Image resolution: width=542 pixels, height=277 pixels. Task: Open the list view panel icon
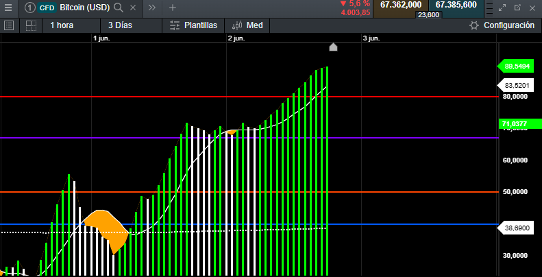(x=9, y=25)
